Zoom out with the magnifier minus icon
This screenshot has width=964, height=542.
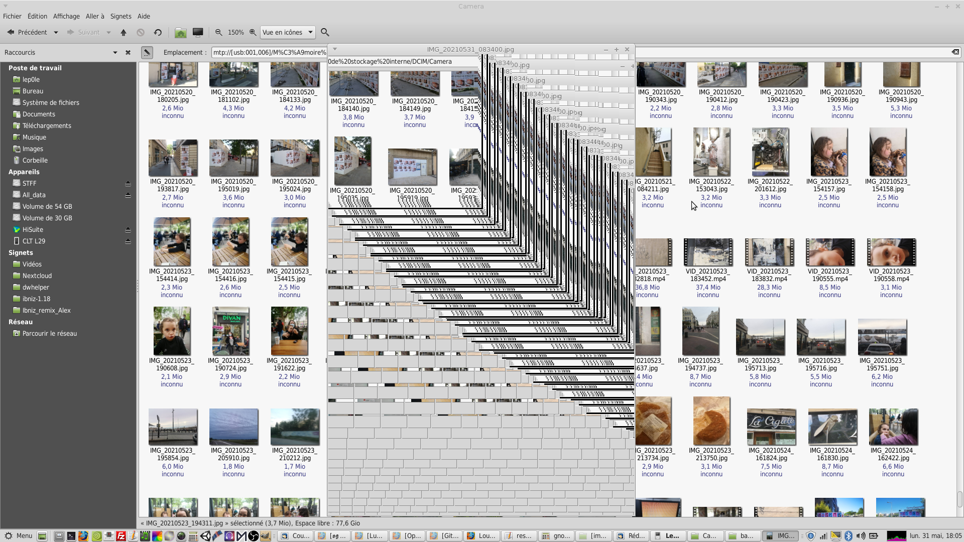219,33
